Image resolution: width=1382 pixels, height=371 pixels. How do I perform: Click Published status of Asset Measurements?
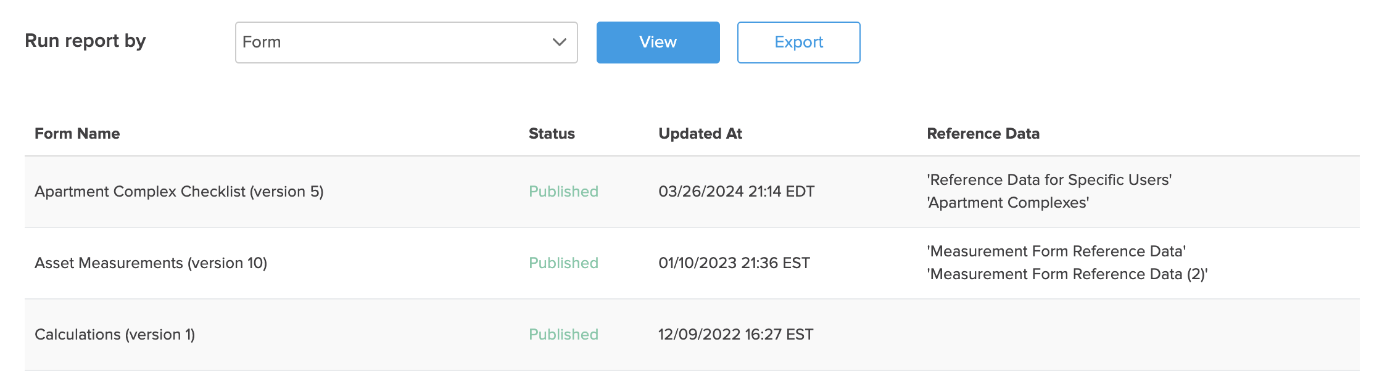tap(563, 263)
